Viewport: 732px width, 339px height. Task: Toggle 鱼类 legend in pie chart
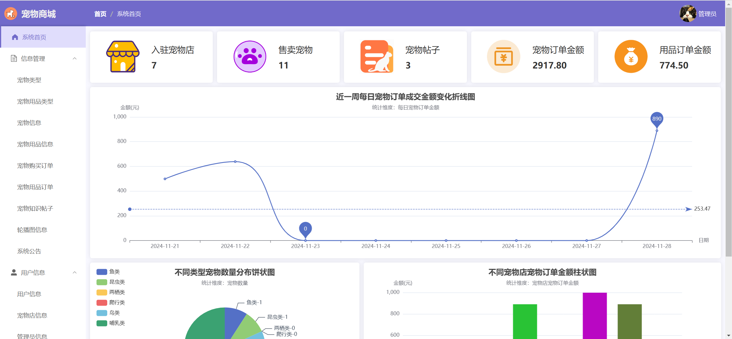(x=114, y=272)
